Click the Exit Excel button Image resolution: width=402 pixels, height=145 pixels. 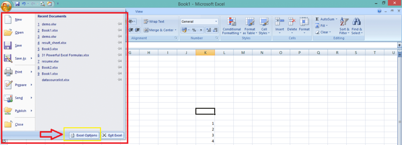point(112,135)
